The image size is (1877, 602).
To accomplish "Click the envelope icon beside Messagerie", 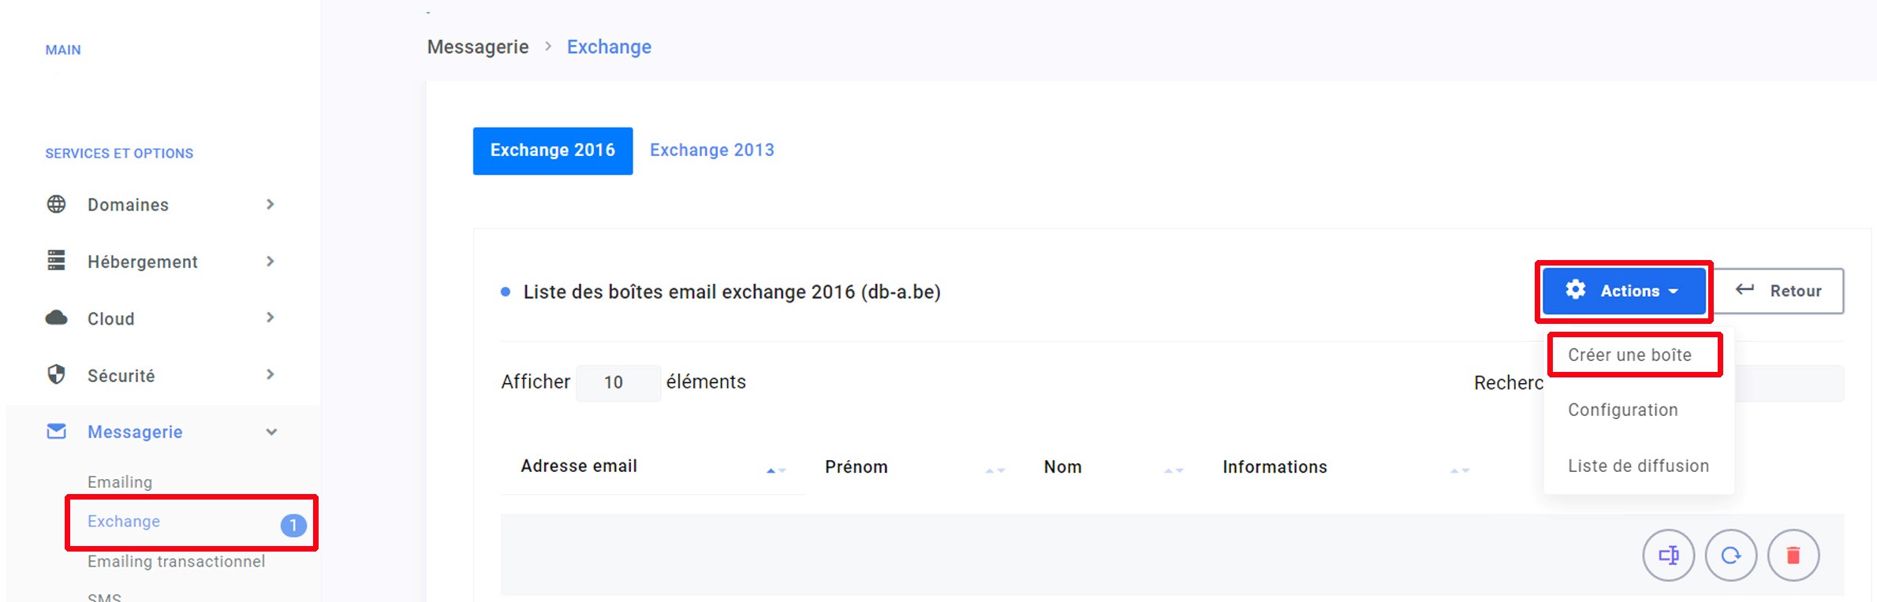I will click(56, 432).
